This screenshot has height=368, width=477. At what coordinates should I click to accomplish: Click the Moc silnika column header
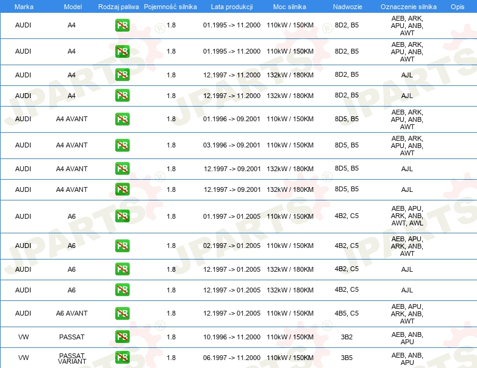290,7
